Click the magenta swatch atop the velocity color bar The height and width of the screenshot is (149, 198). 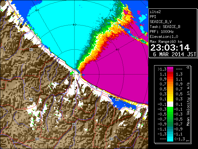[x=170, y=68]
